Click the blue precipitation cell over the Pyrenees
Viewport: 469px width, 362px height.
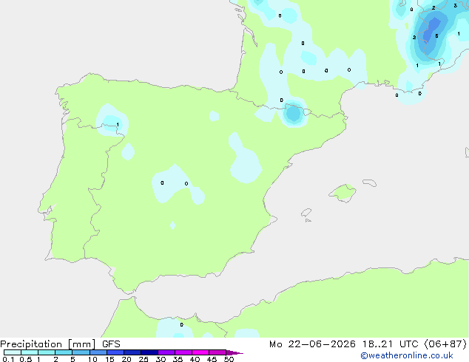click(x=293, y=114)
